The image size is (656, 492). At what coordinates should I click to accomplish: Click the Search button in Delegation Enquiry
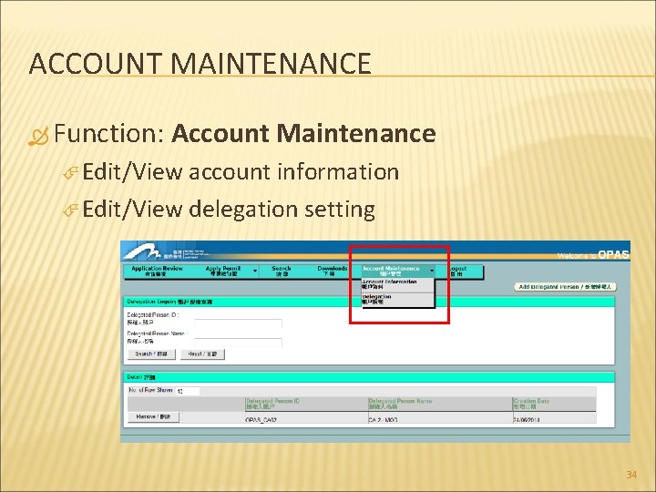point(151,354)
